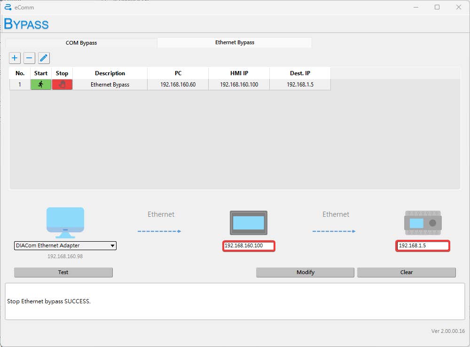The image size is (470, 347).
Task: Click the minus icon to remove bypass
Action: (29, 58)
